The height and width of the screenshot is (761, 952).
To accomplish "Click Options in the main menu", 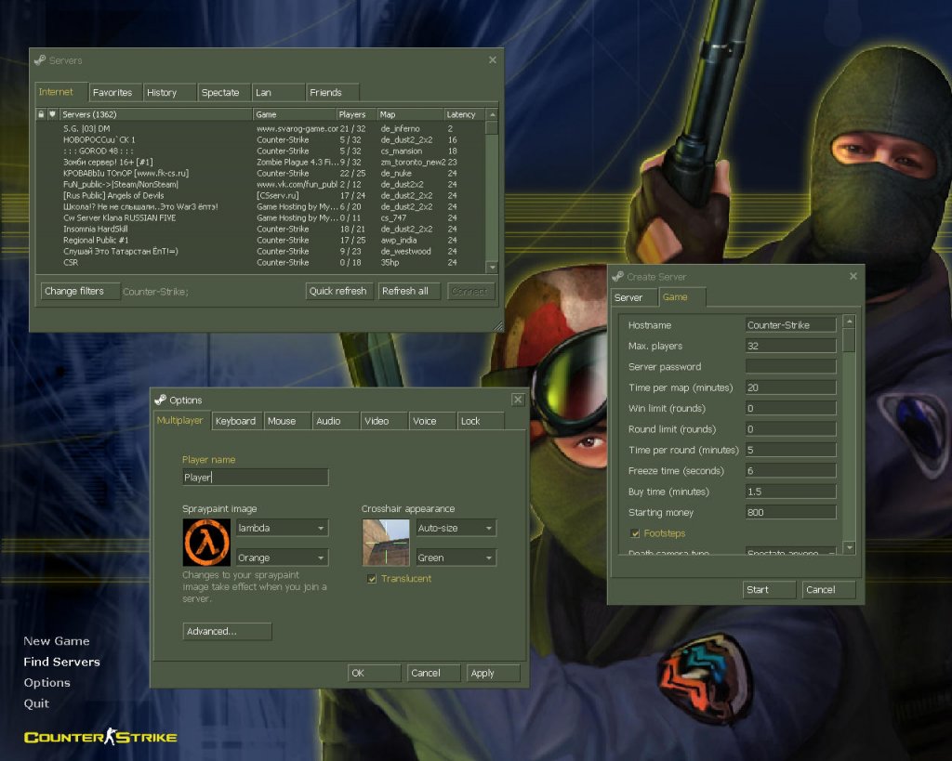I will [46, 682].
